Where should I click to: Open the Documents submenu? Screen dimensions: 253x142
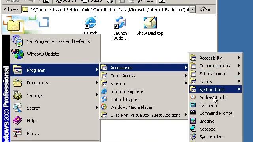pos(55,83)
